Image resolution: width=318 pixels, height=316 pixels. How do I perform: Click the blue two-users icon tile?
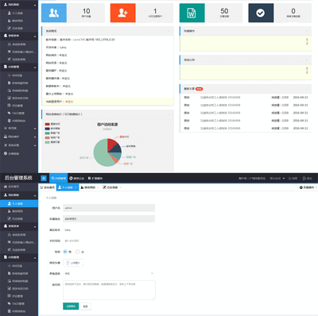coord(54,13)
